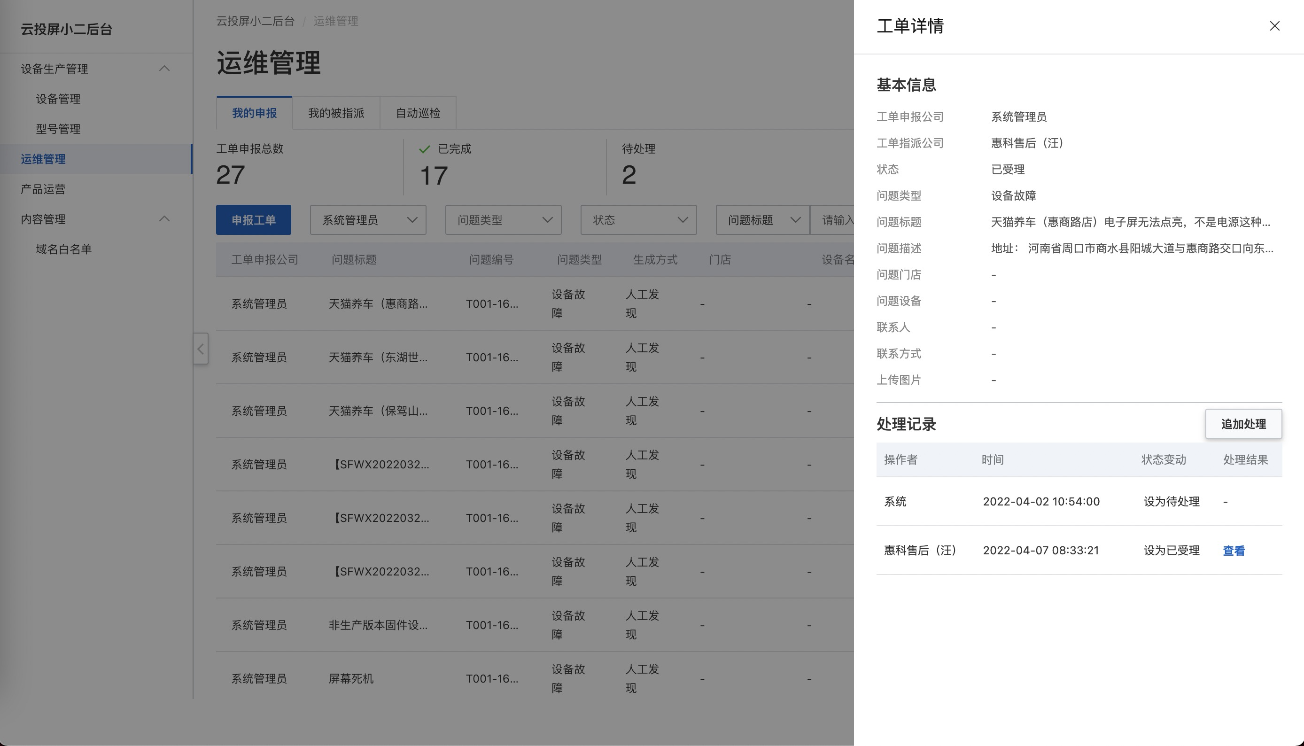Open 设备管理 in the sidebar

point(58,99)
